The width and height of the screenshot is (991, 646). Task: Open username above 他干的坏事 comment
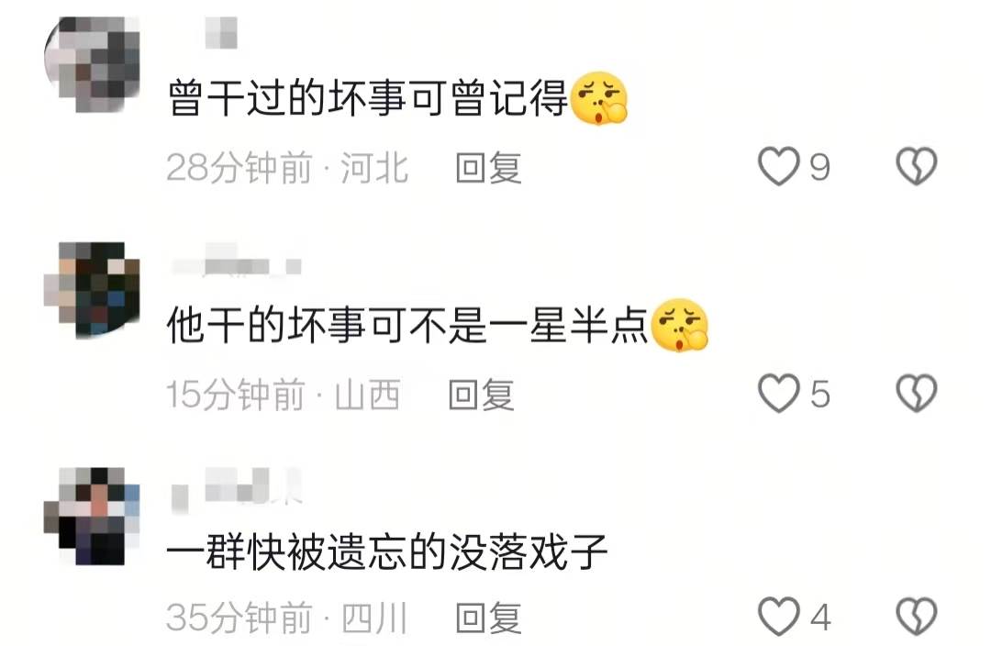(237, 261)
